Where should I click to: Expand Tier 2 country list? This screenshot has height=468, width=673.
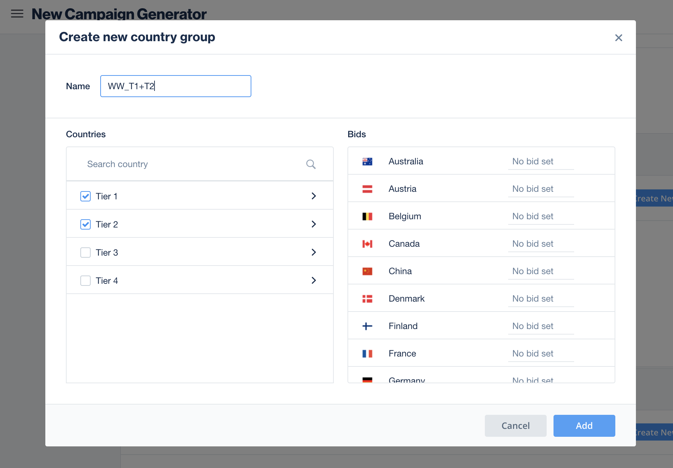pos(313,224)
